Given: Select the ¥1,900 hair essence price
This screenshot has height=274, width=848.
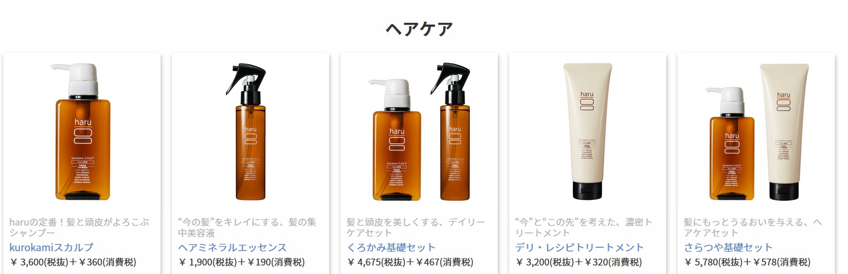Looking at the screenshot, I should 241,262.
